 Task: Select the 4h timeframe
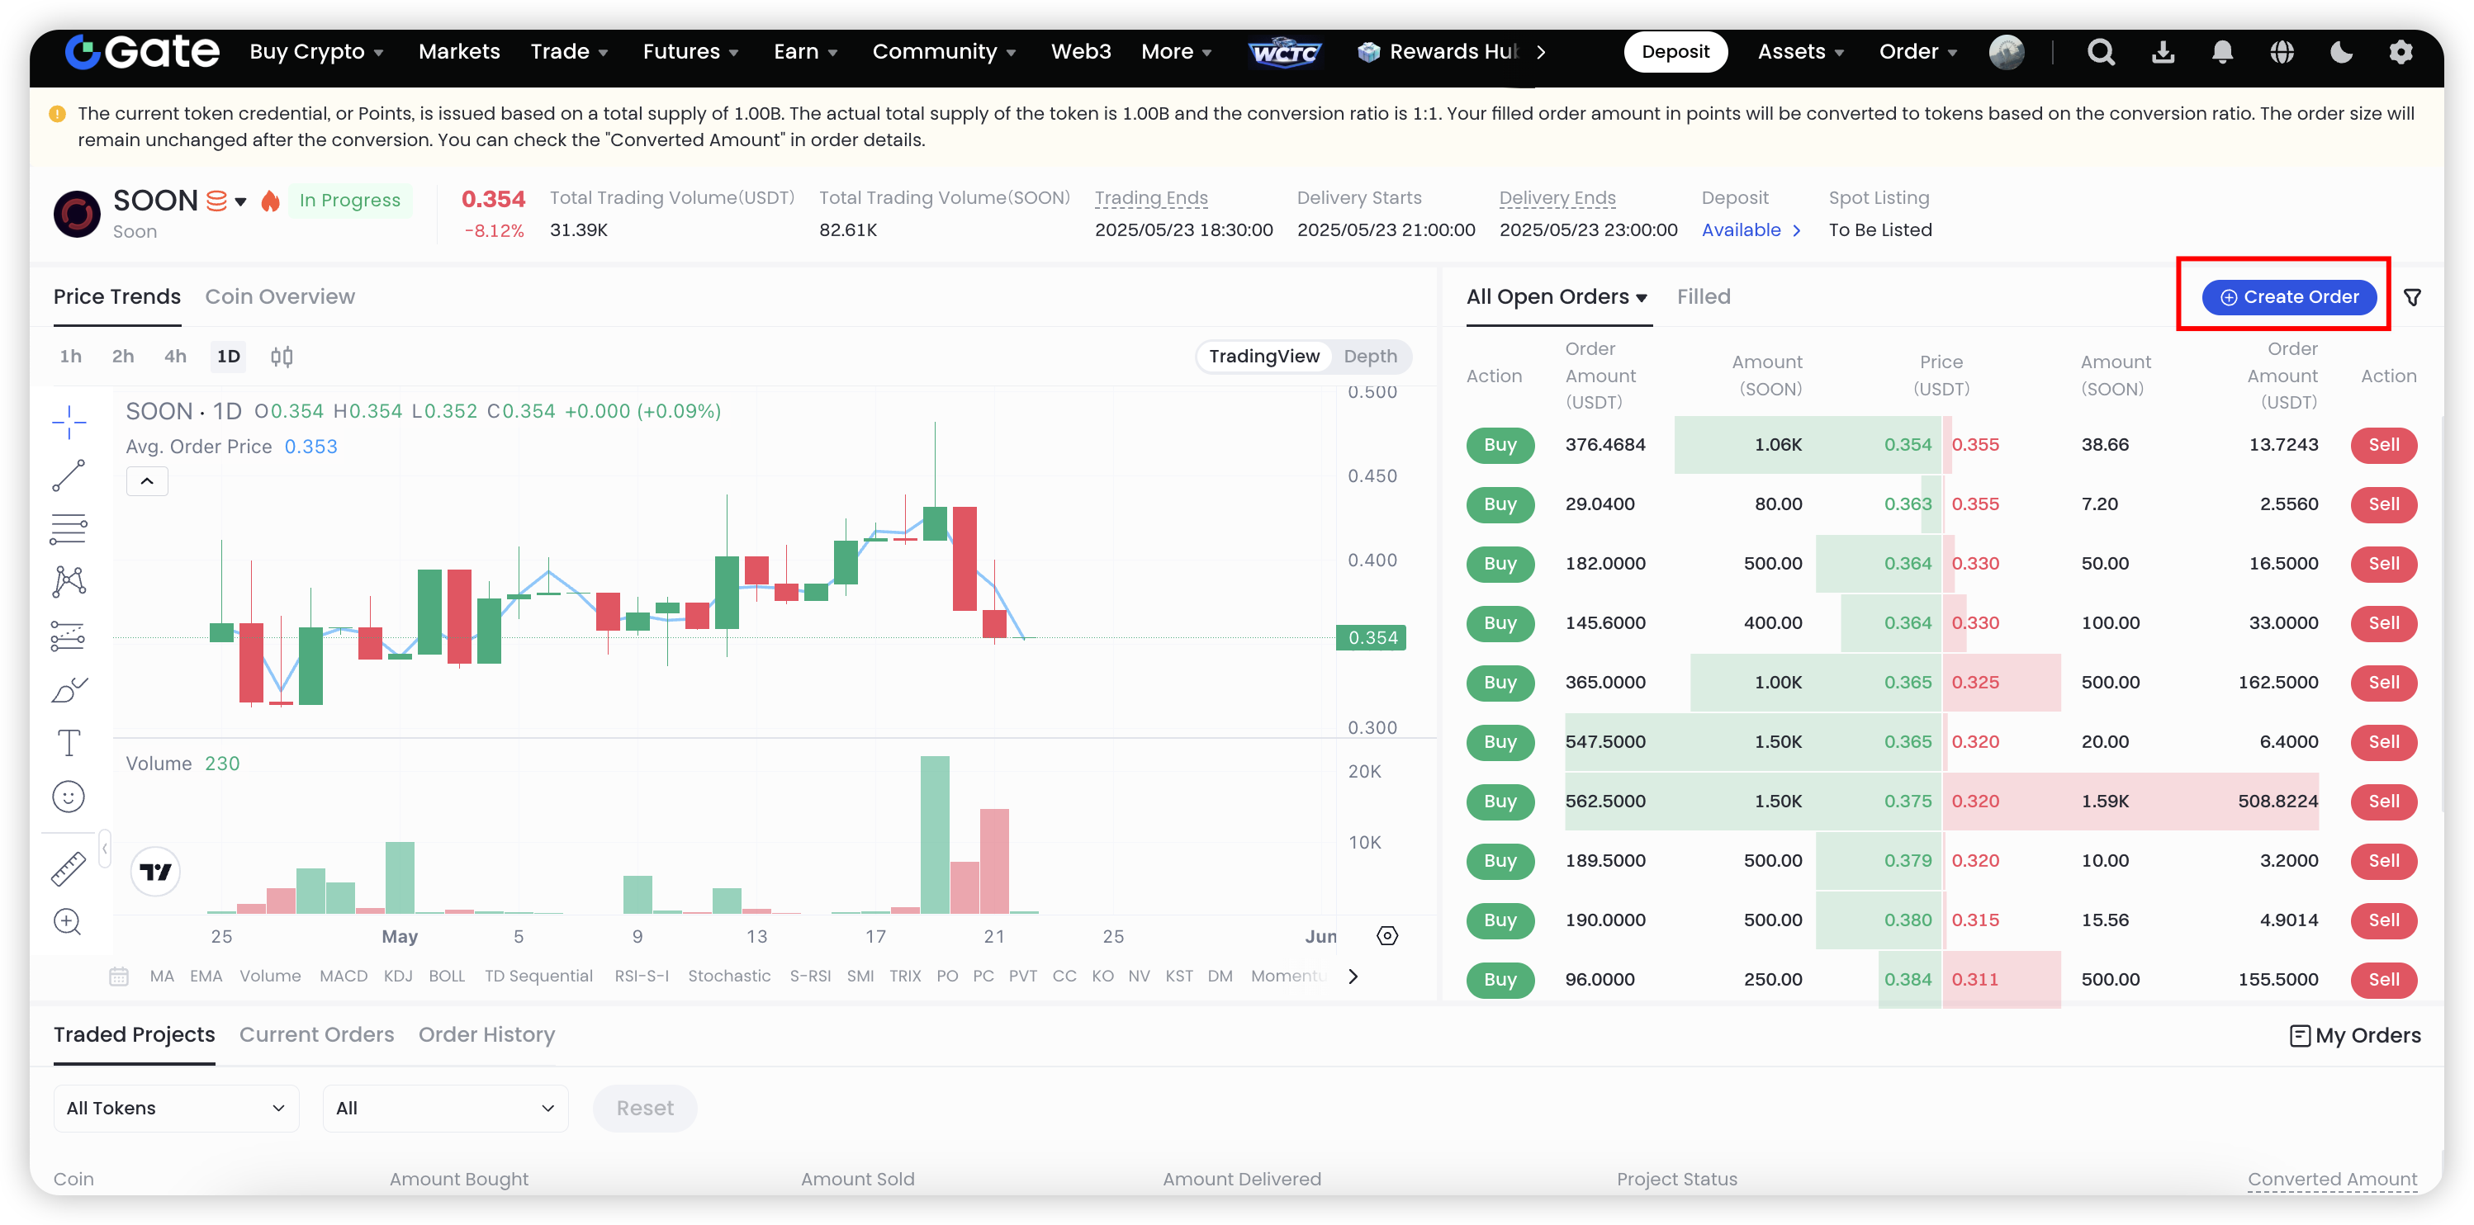(x=175, y=356)
